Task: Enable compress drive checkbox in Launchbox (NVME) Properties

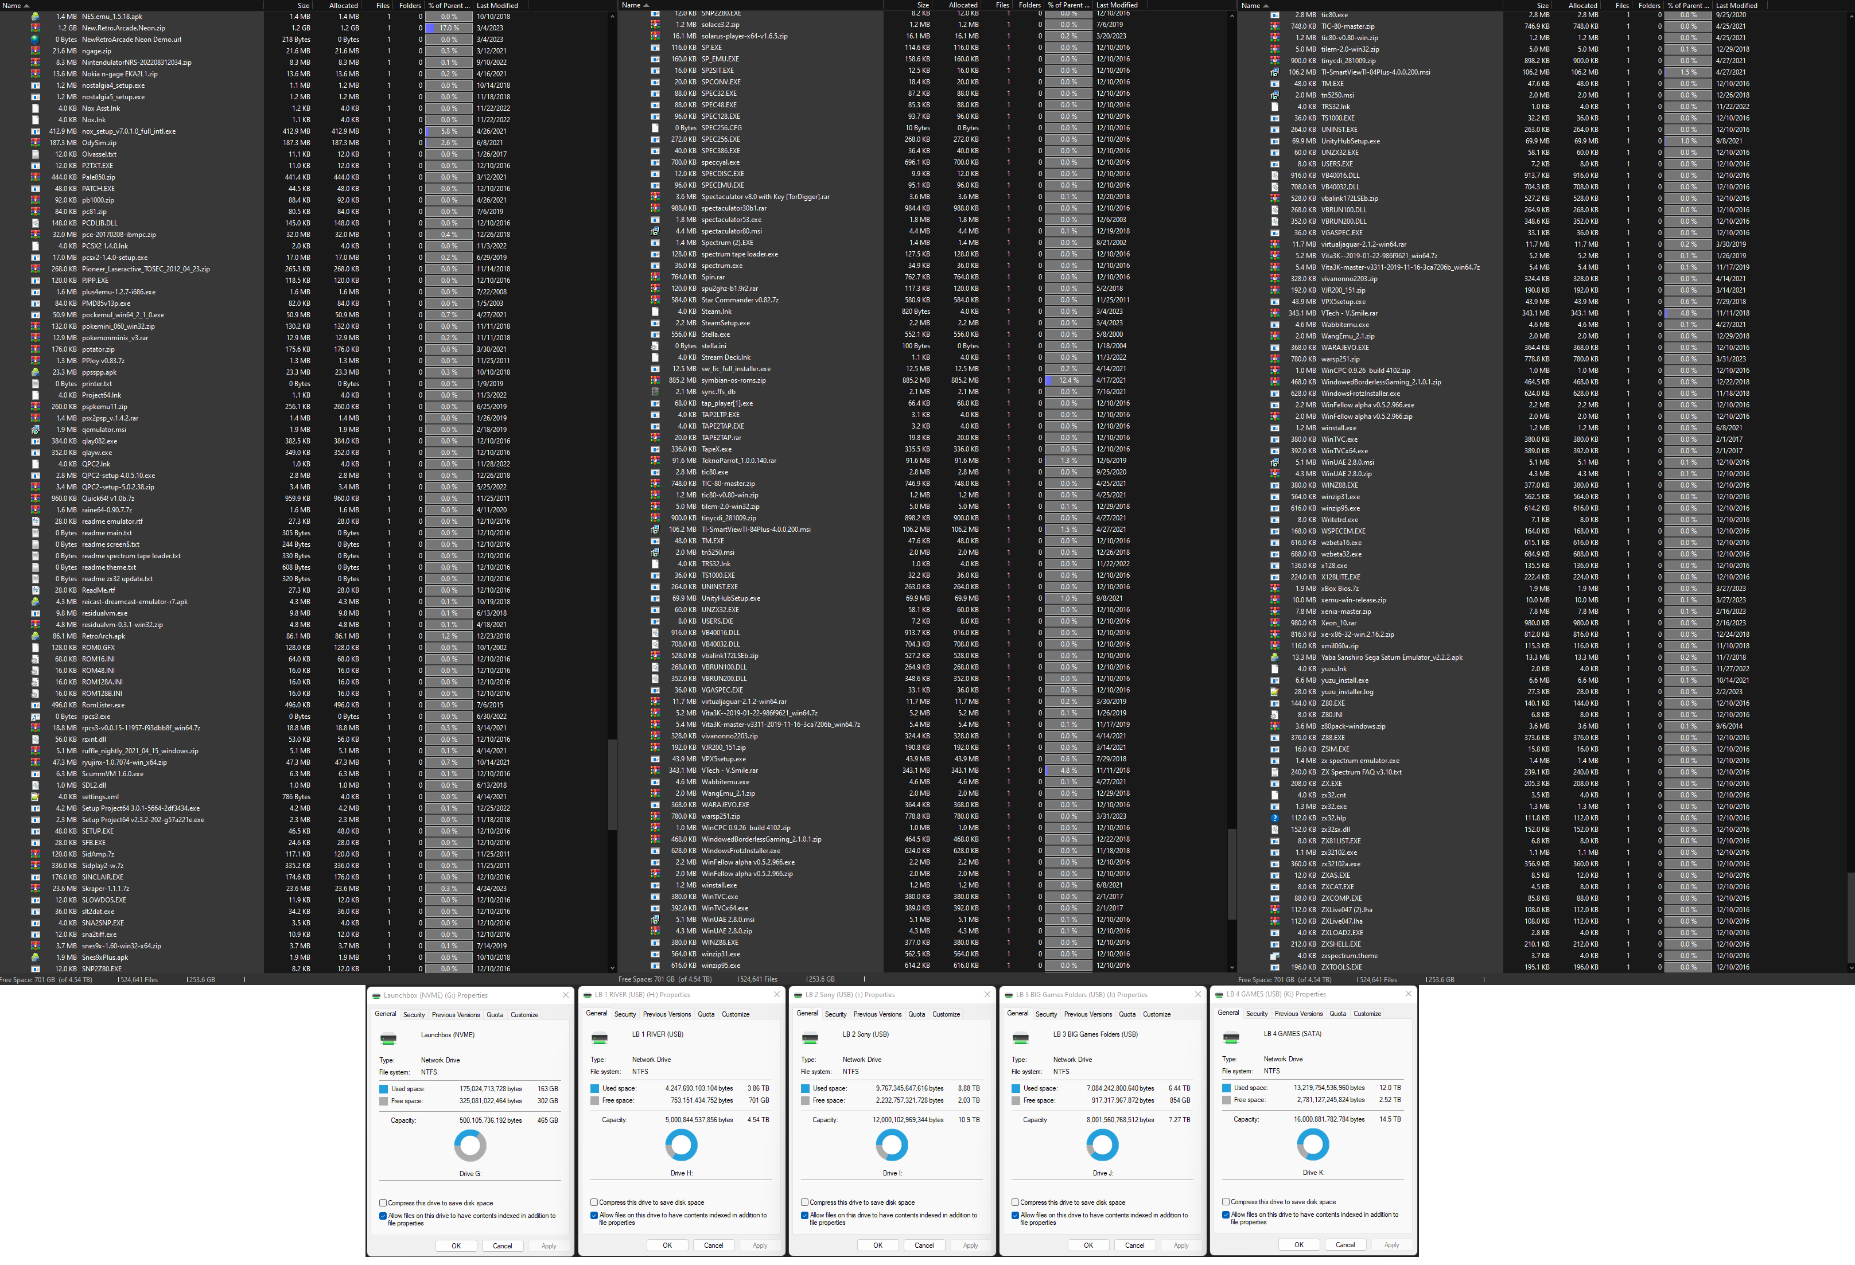Action: (383, 1202)
